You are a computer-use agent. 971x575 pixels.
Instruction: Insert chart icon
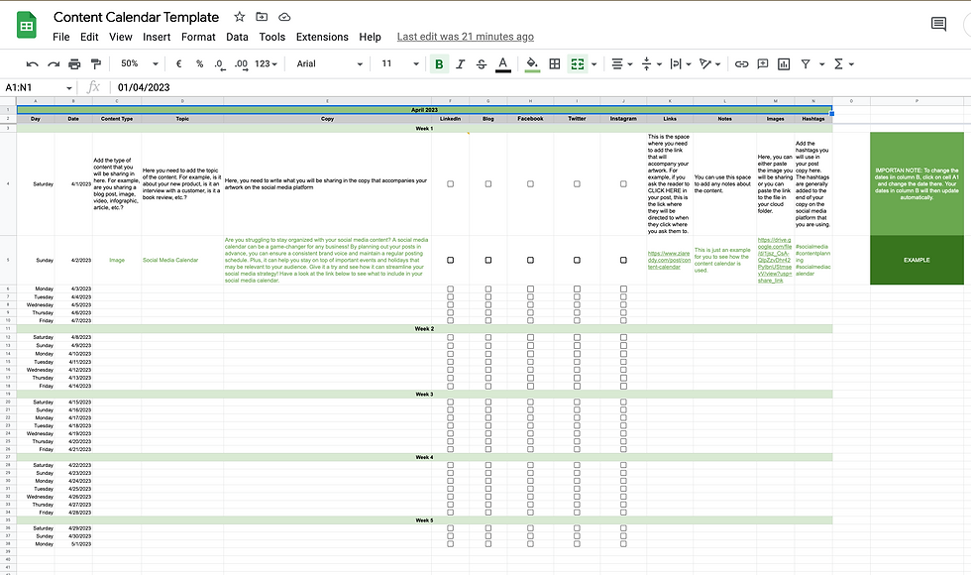click(x=784, y=63)
